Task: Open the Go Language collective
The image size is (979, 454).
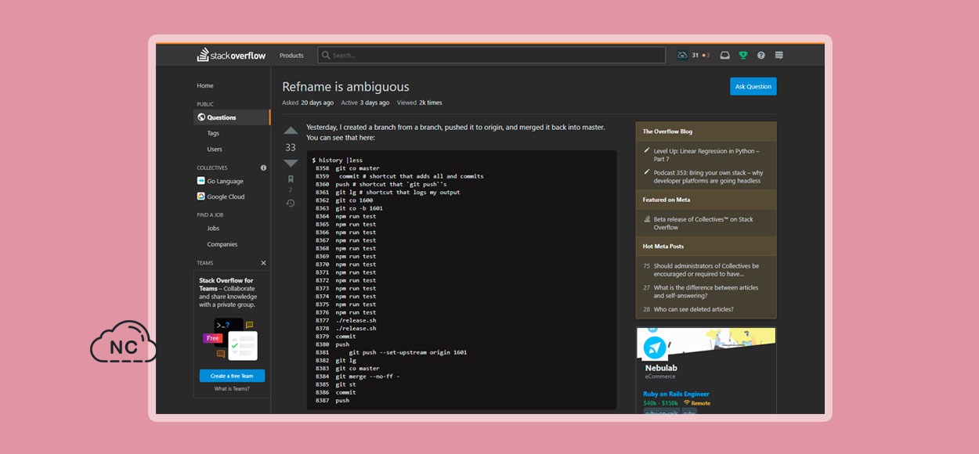Action: (220, 181)
